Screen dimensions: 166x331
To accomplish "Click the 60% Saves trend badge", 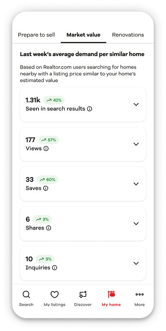I will coord(47,180).
